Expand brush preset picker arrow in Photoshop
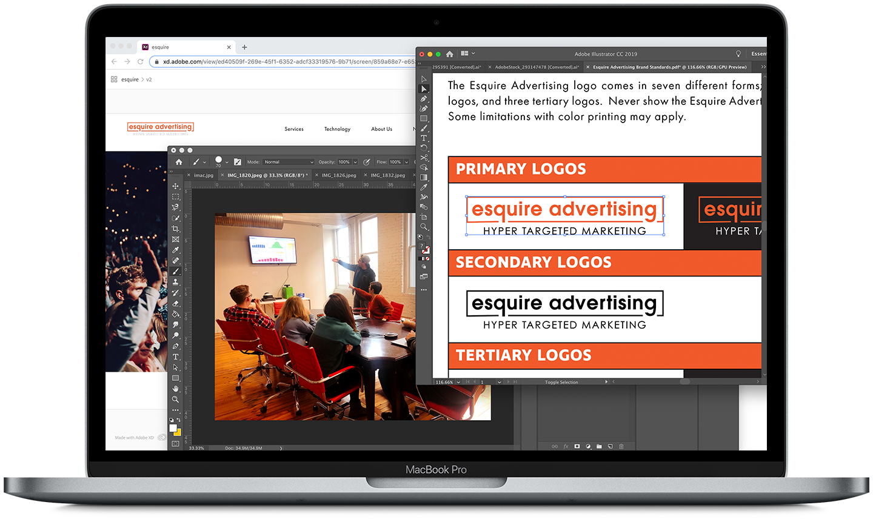Viewport: 873px width, 519px height. [227, 162]
